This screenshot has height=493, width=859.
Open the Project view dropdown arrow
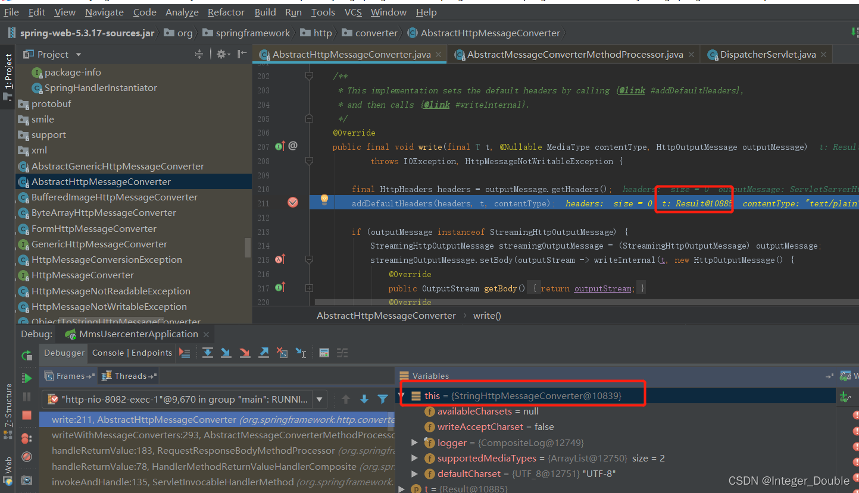[x=78, y=55]
